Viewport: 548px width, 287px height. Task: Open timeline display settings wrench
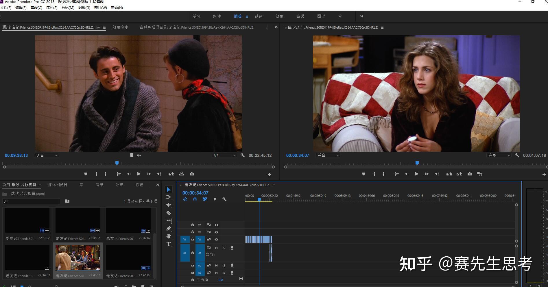(x=224, y=199)
